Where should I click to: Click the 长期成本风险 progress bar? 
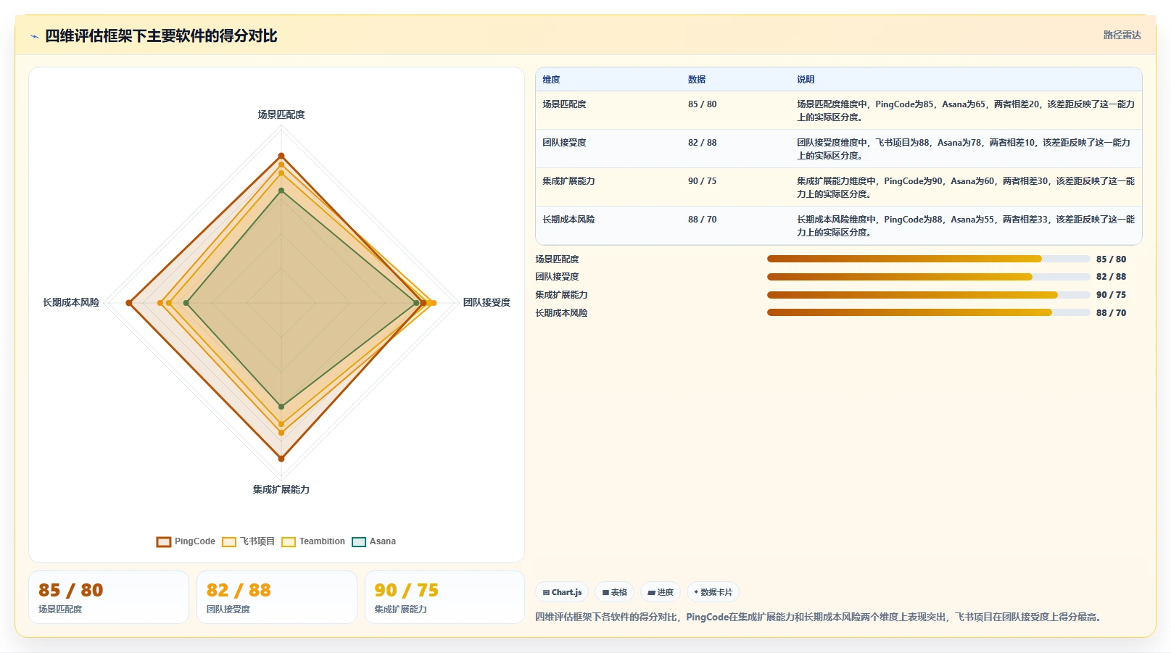tap(929, 312)
